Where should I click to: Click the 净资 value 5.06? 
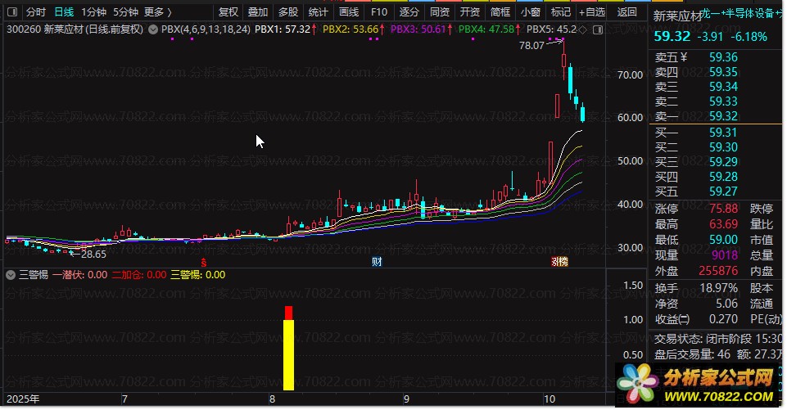click(x=726, y=304)
